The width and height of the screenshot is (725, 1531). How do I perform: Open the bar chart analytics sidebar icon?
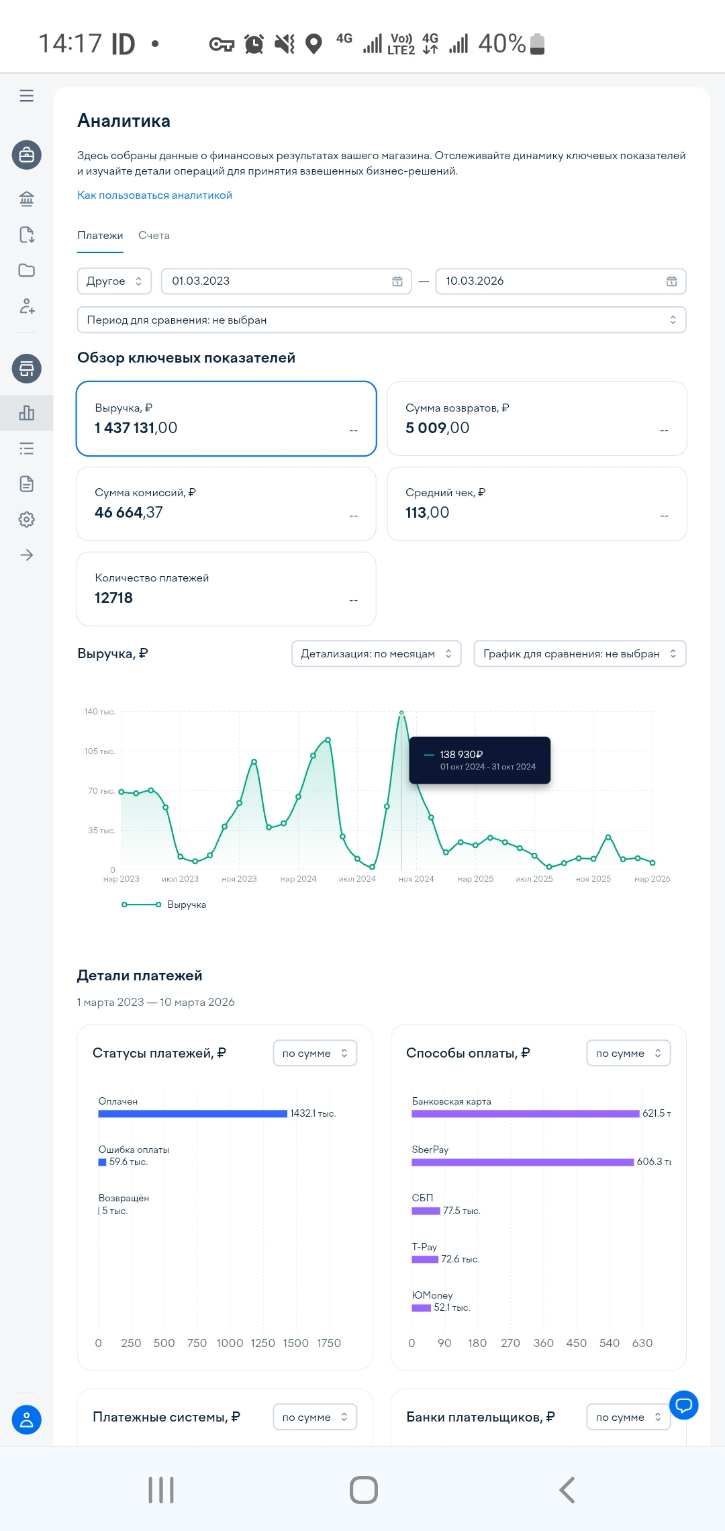27,413
